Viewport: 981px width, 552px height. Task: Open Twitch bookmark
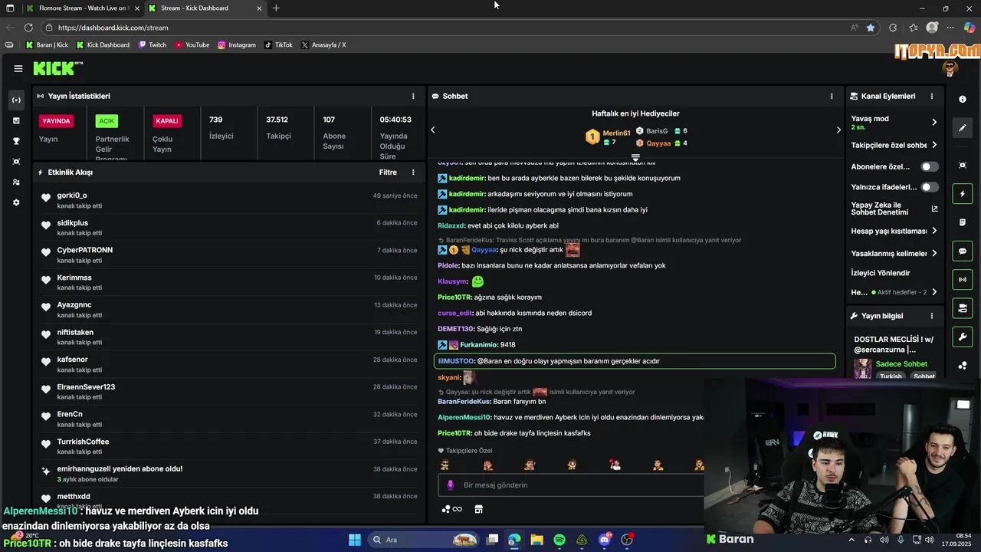(x=152, y=45)
